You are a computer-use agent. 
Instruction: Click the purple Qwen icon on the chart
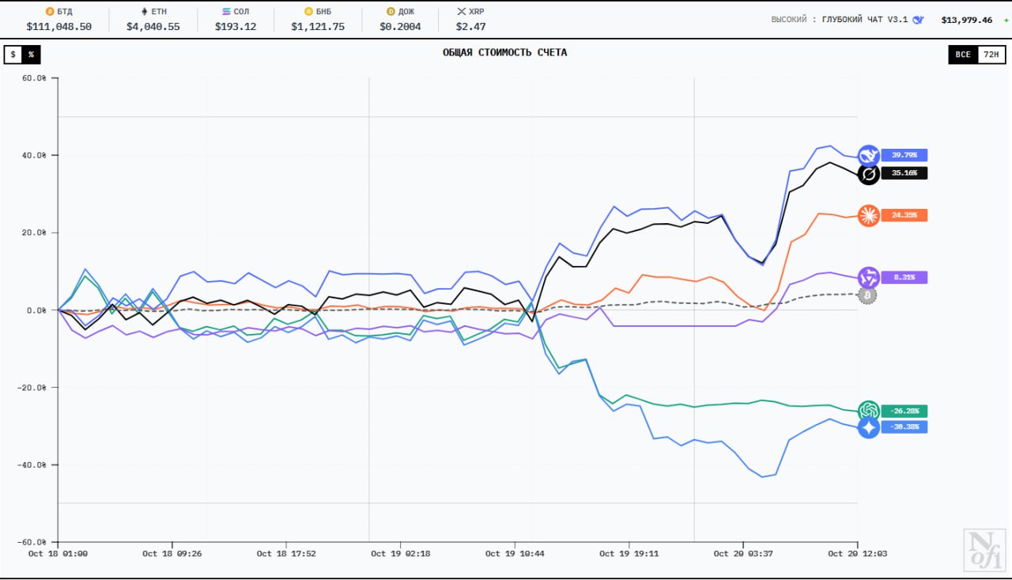pyautogui.click(x=868, y=277)
